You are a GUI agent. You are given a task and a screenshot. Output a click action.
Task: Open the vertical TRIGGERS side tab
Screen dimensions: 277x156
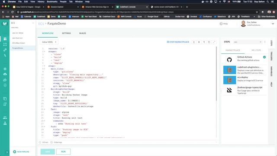coord(271,56)
